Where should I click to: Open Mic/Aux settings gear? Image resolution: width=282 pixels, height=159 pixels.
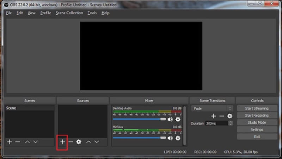[x=178, y=138]
